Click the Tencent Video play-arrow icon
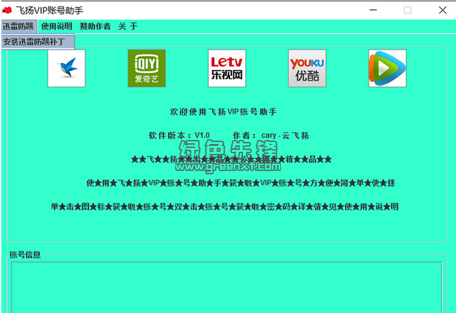 (387, 68)
